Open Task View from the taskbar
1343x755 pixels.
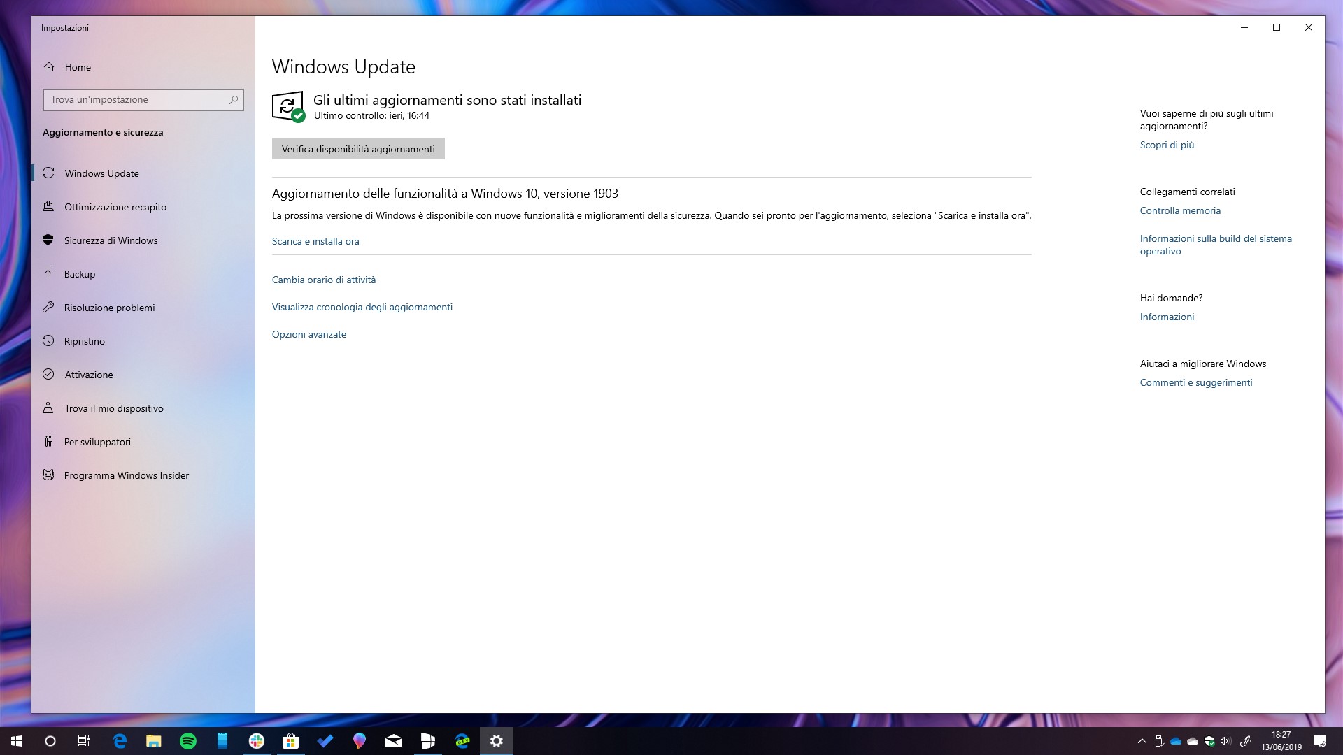point(84,741)
